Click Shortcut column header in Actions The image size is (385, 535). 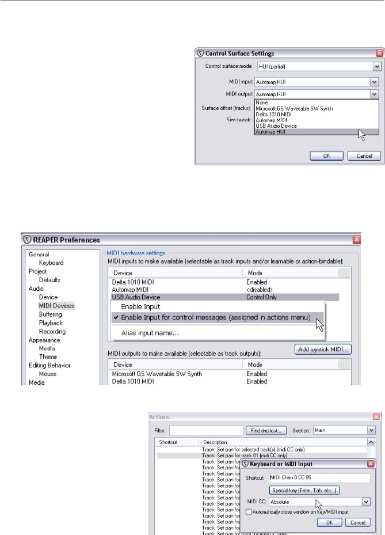(x=177, y=442)
